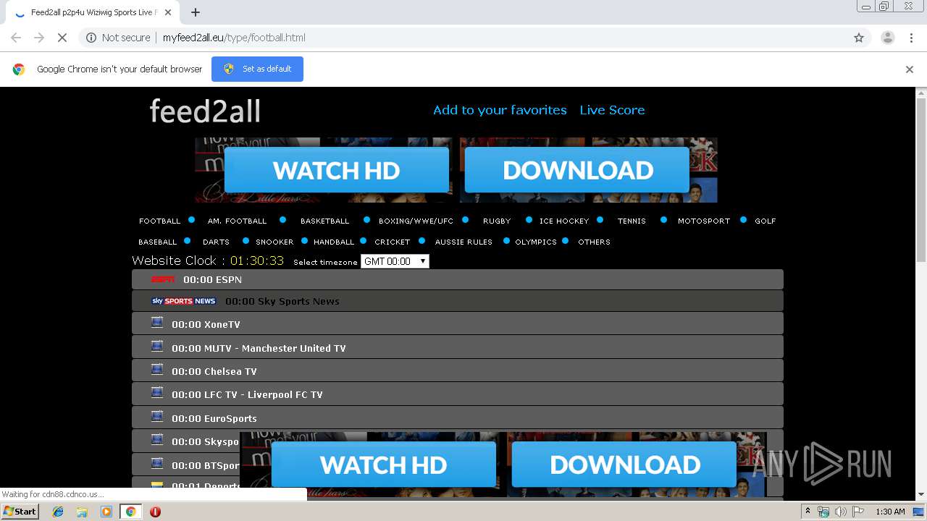Open MUTV - Manchester United TV stream
The height and width of the screenshot is (521, 927).
tap(458, 348)
